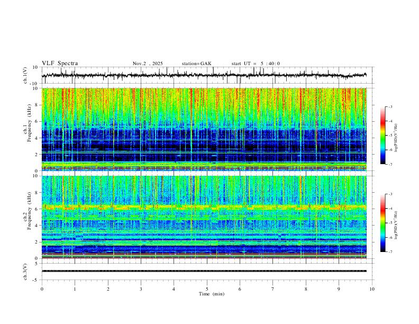Click the ch.1 voltage waveform trace
The height and width of the screenshot is (324, 419).
[x=204, y=75]
